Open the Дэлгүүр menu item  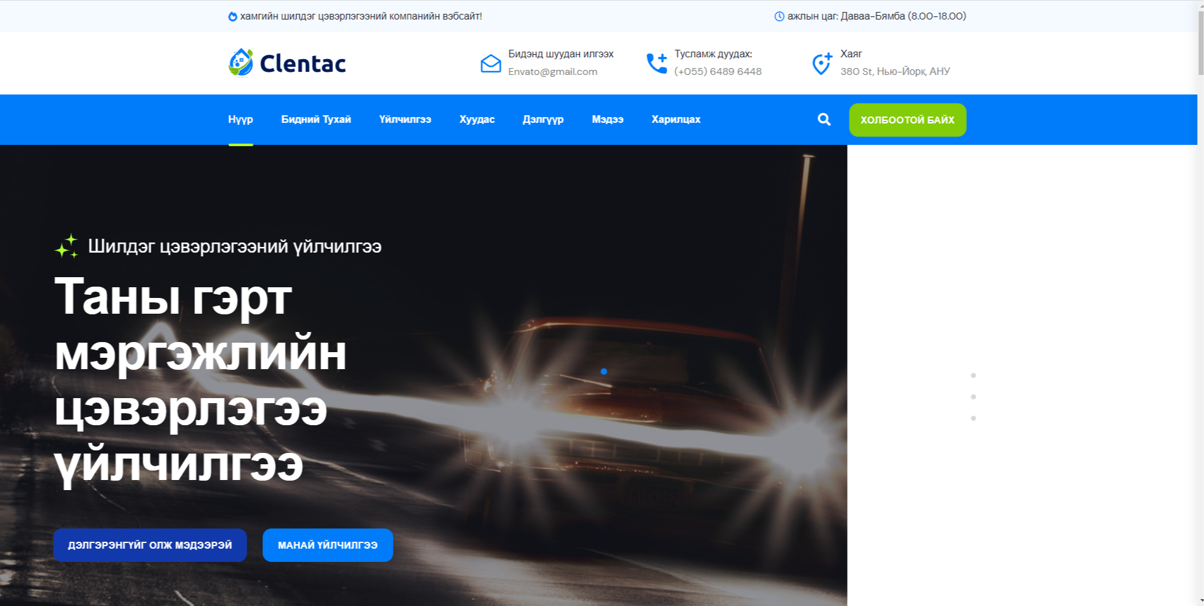point(543,119)
